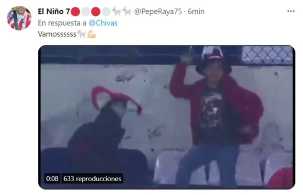Follow the @Chivas mention link

pyautogui.click(x=103, y=23)
